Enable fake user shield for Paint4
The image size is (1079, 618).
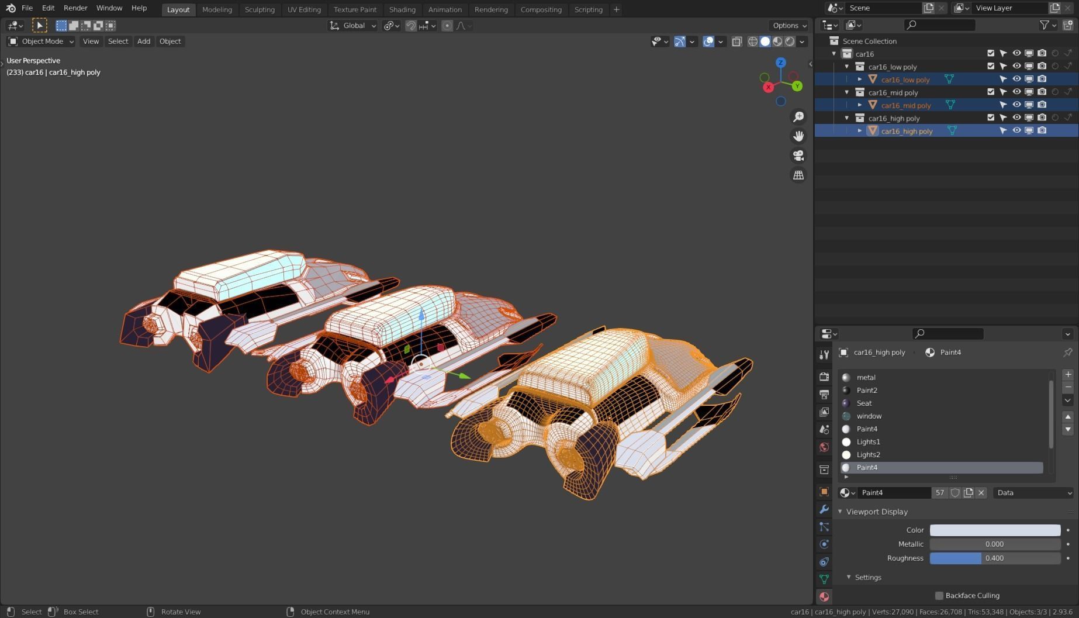click(955, 493)
